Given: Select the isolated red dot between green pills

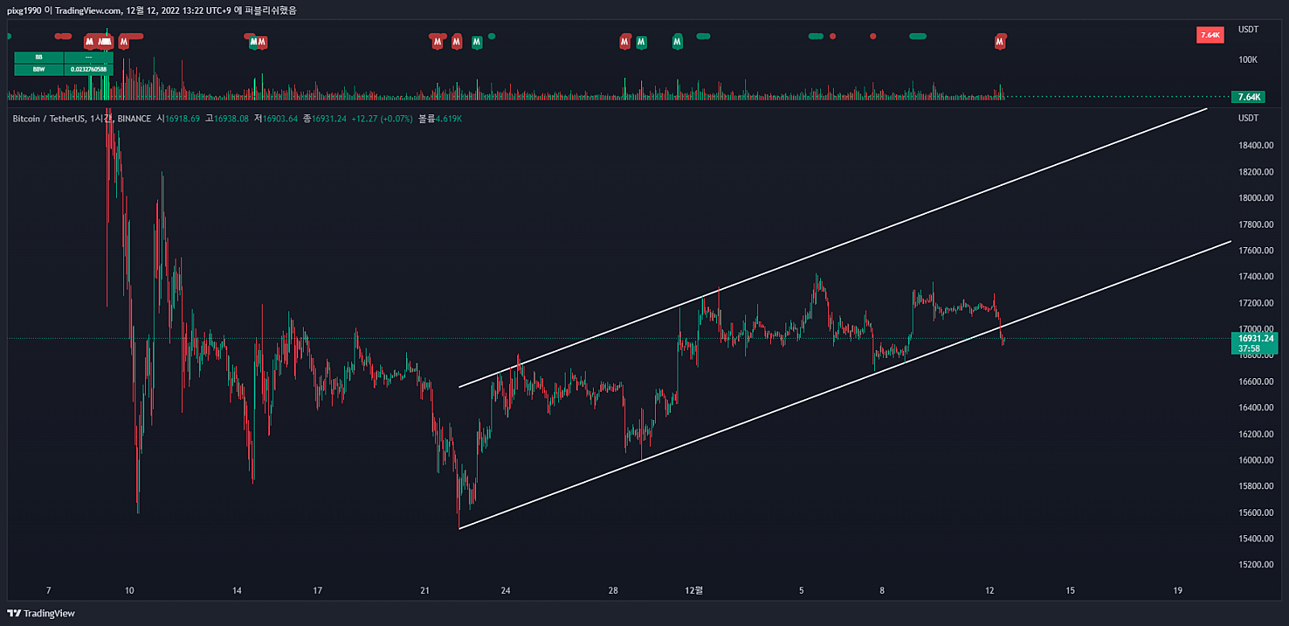Looking at the screenshot, I should pos(873,36).
